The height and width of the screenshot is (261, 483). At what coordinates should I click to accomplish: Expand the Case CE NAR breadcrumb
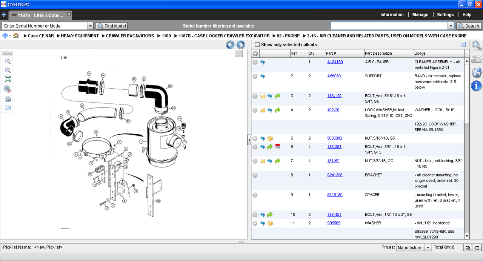(25, 36)
